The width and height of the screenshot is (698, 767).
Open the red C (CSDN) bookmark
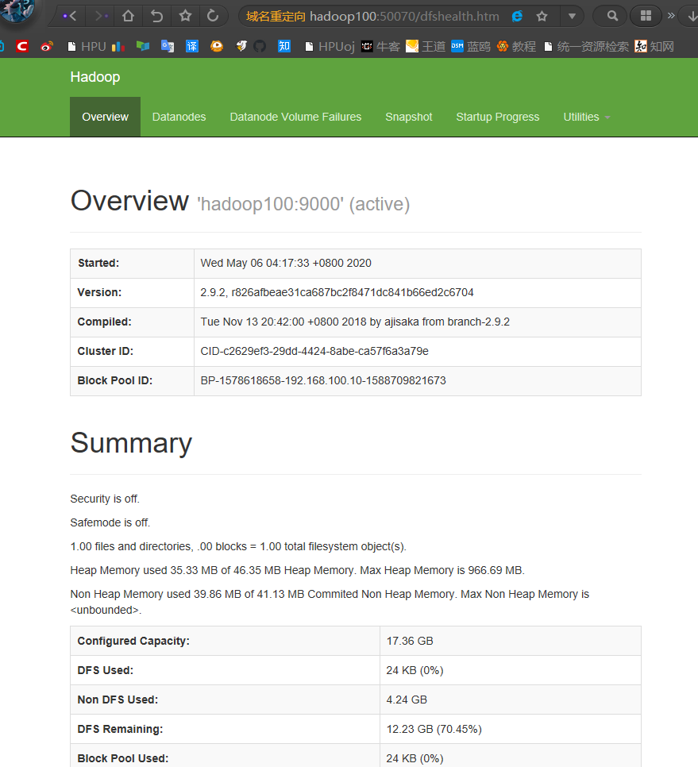[x=22, y=47]
